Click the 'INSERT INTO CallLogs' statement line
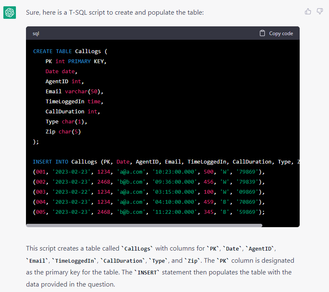 tap(166, 162)
